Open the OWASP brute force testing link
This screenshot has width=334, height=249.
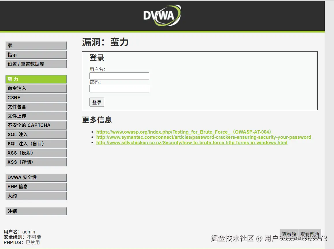point(184,132)
